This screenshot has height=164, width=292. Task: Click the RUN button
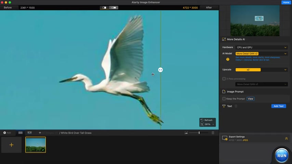[282, 155]
